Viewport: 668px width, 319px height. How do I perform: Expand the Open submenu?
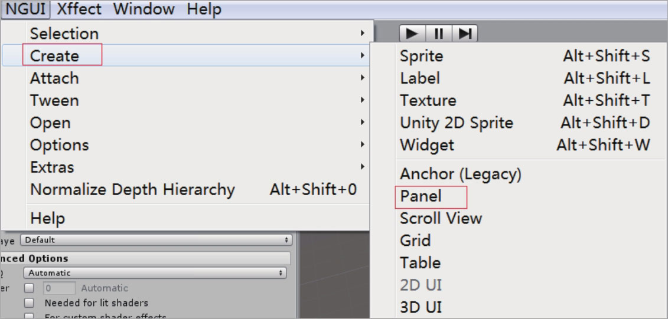[x=187, y=123]
